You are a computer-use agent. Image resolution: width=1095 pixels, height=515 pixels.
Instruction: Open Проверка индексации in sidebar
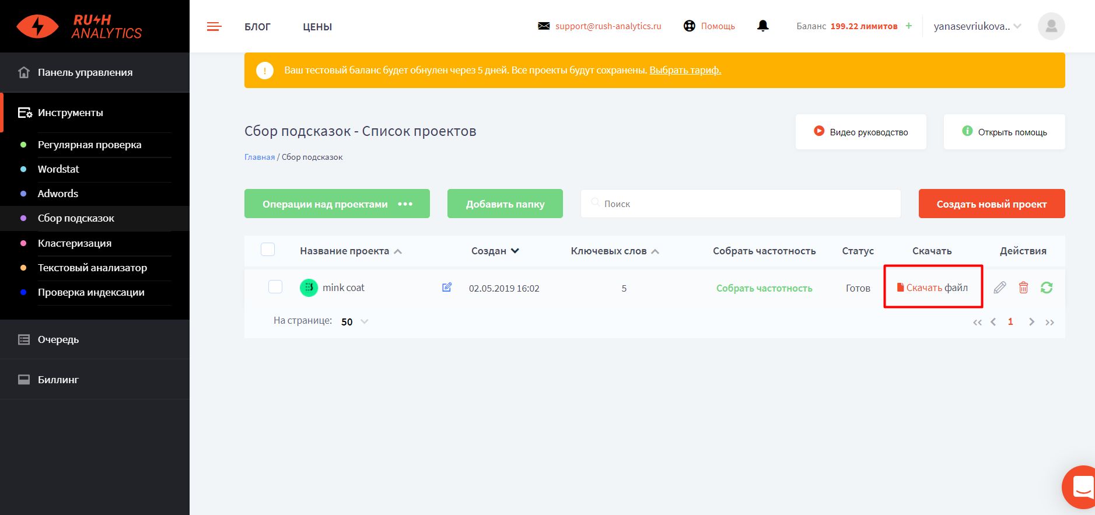coord(91,292)
